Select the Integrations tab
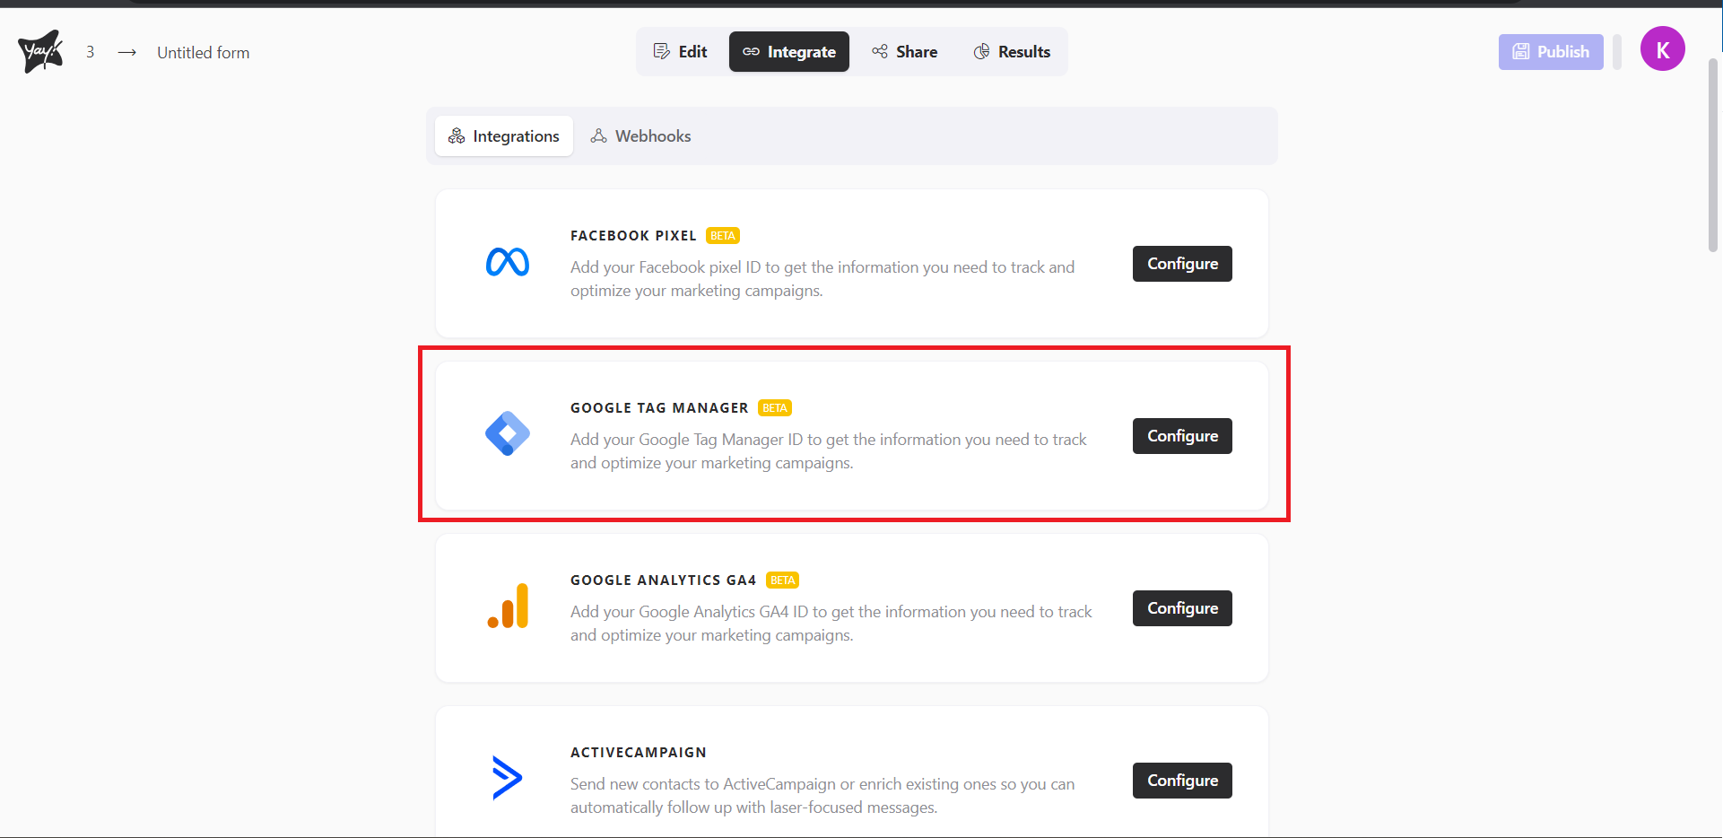This screenshot has width=1723, height=838. coord(503,135)
